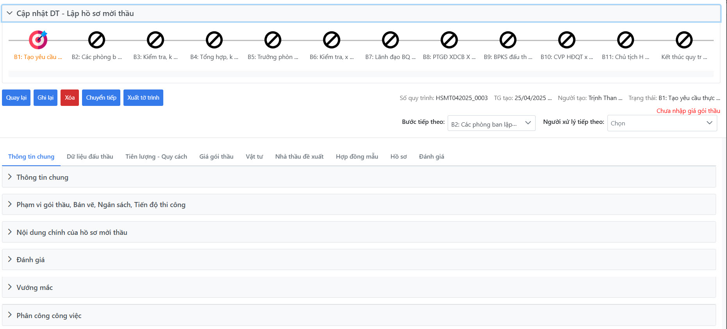
Task: Select the B8 PTGĐ XDCB step icon
Action: 449,40
